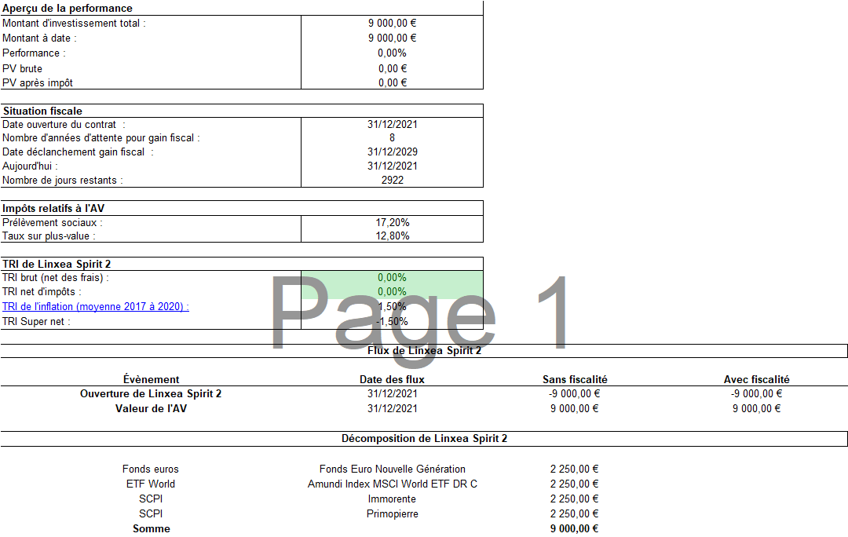Select the remaining days value 2922
This screenshot has height=537, width=848.
(x=392, y=180)
